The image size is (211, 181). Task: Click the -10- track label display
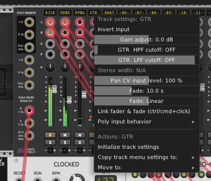pyautogui.click(x=183, y=13)
